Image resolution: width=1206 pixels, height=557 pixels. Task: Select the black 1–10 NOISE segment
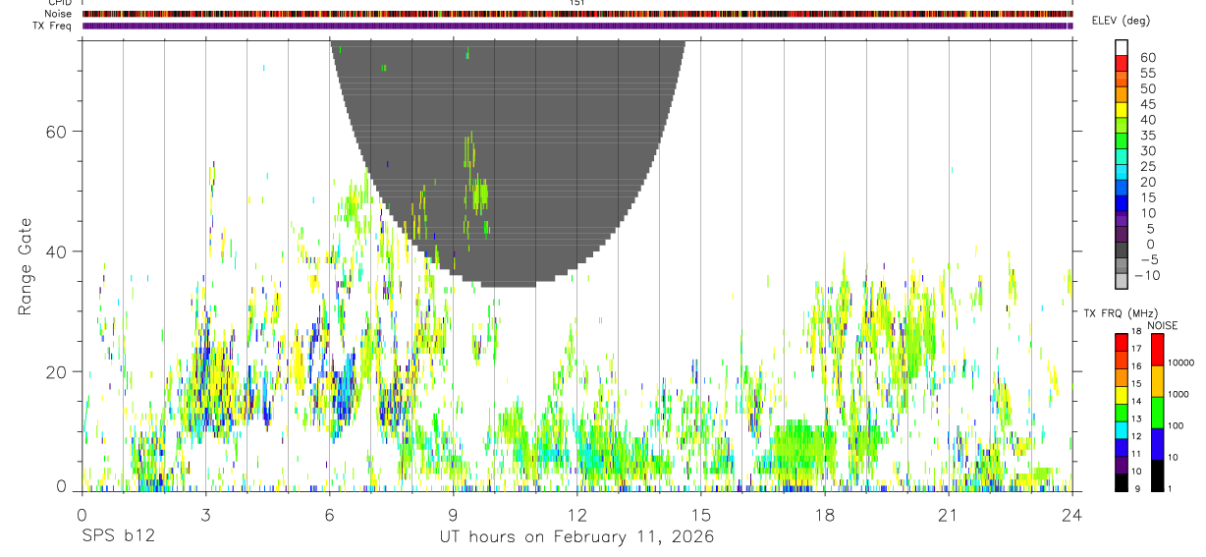[x=1157, y=475]
